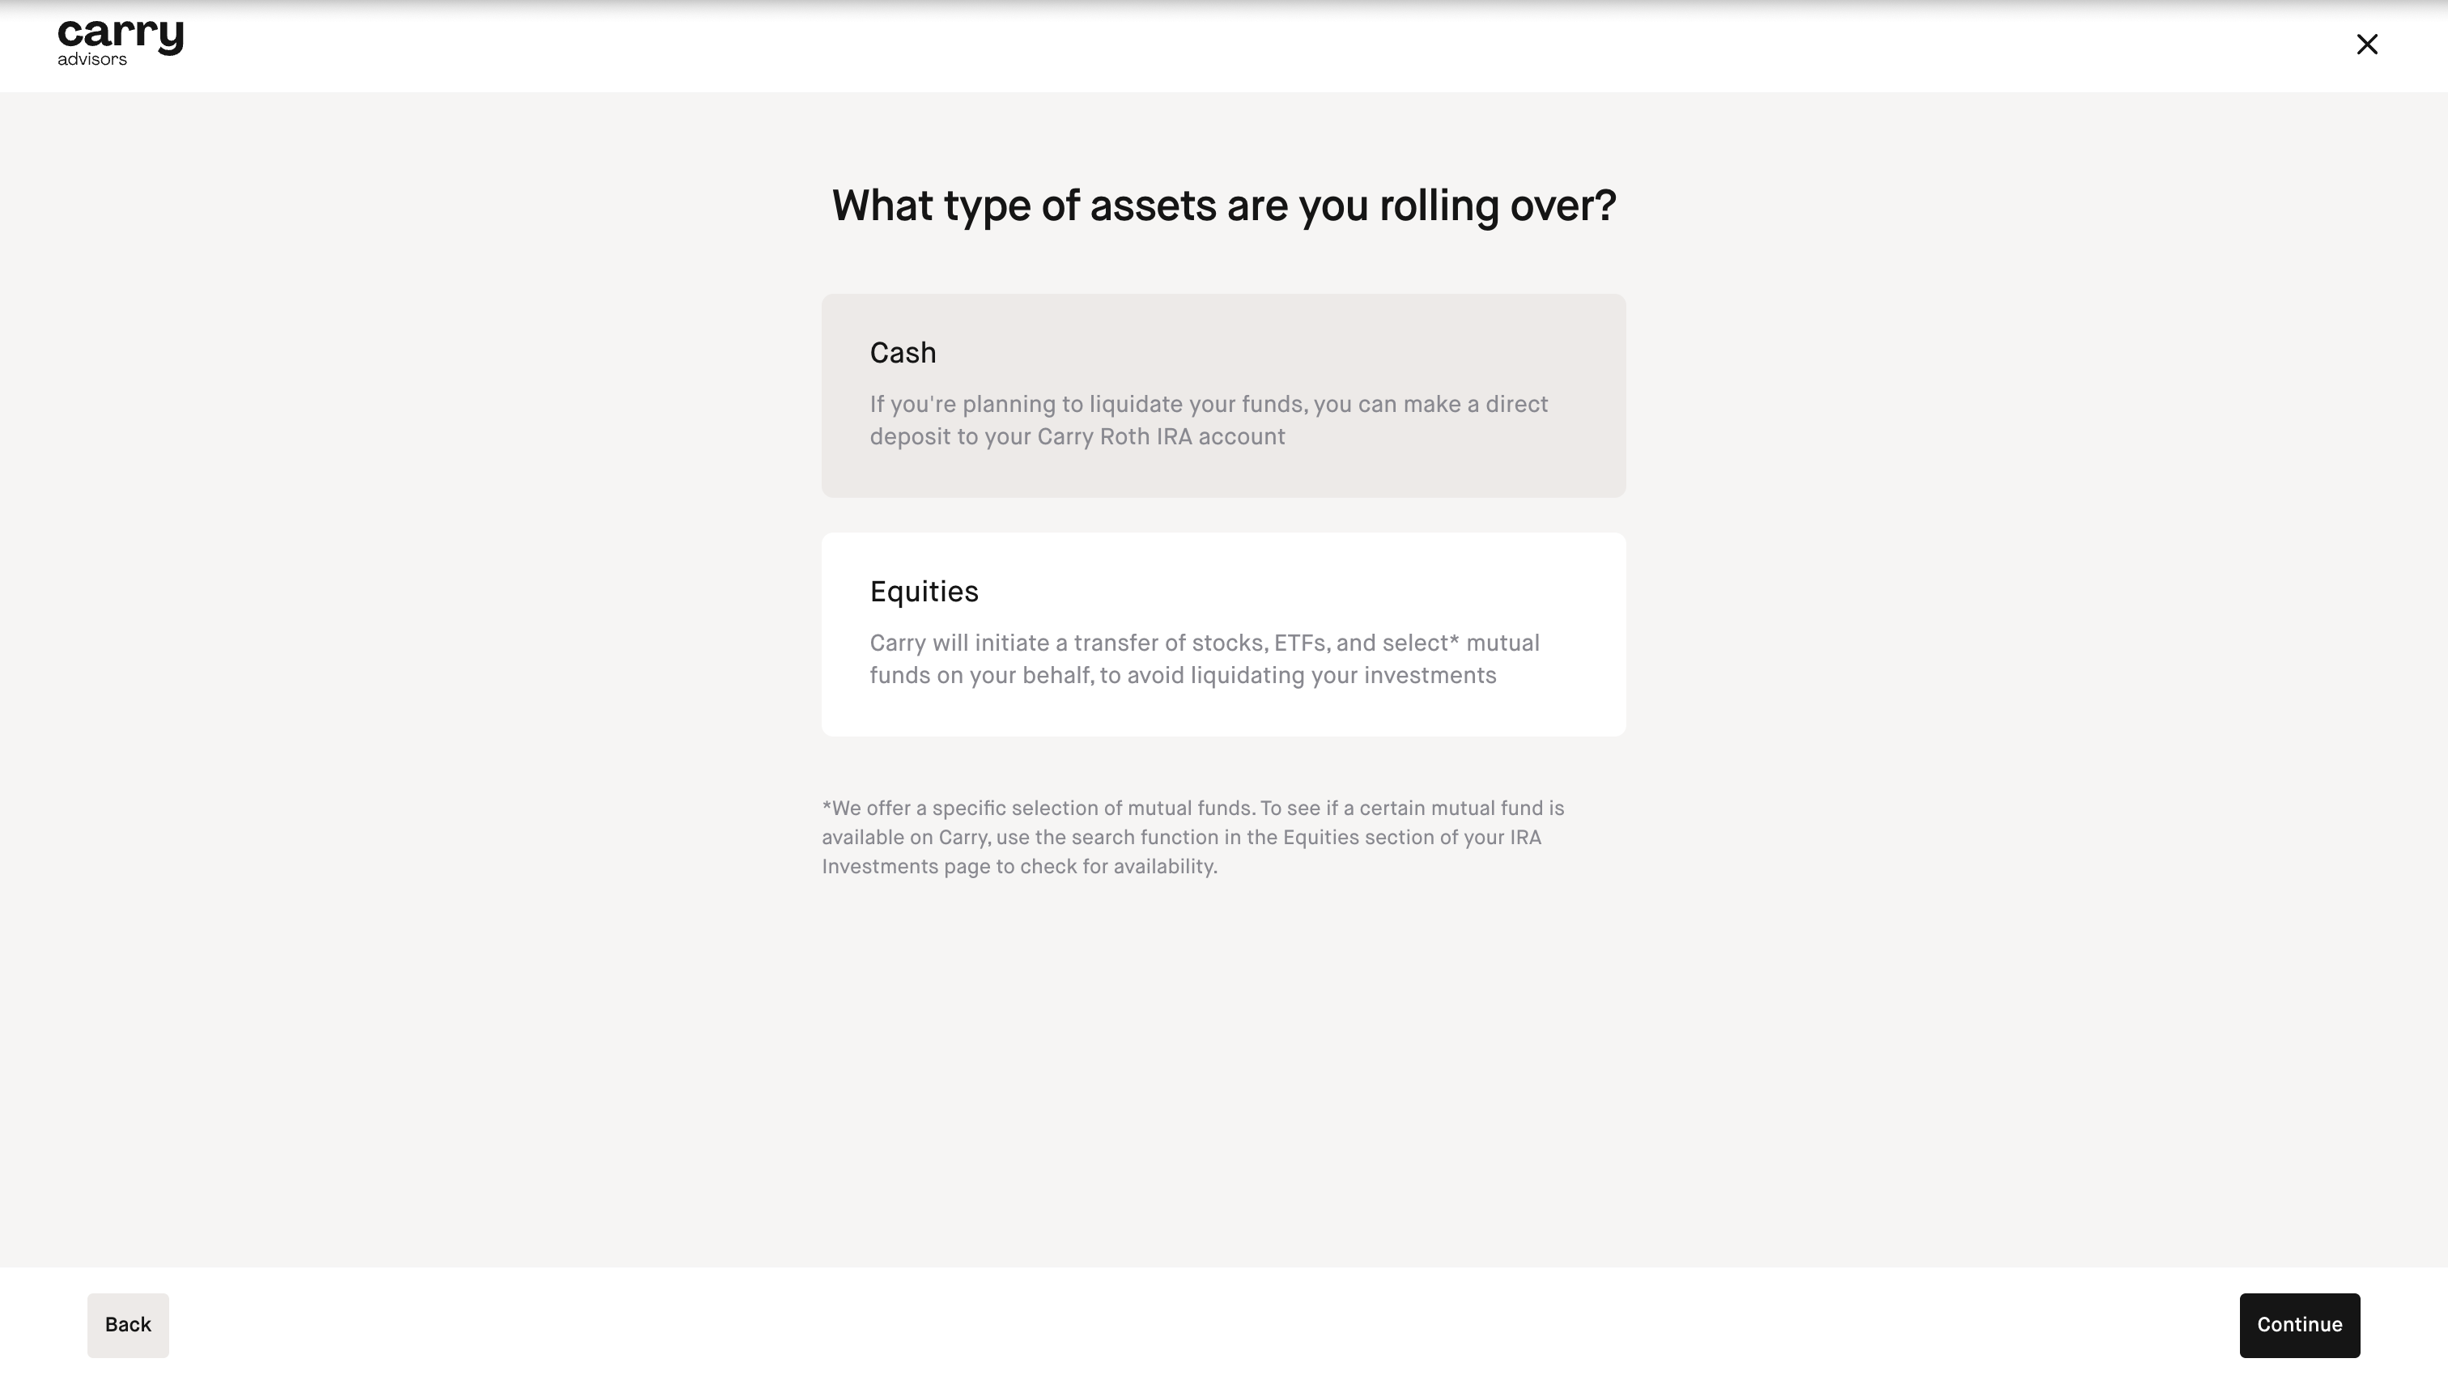Click the "advisors" text under the logo
The height and width of the screenshot is (1384, 2448).
(x=92, y=59)
